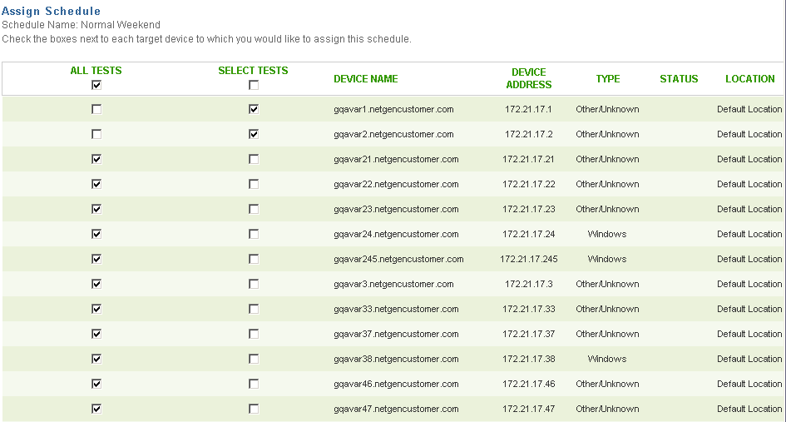Screen dimensions: 786x422
Task: Enable Select Tests for gqavar37.netgencustomer.com
Action: [254, 334]
